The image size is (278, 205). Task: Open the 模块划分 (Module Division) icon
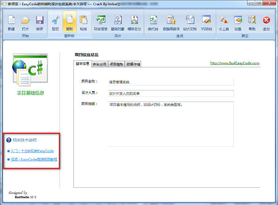coord(134,23)
